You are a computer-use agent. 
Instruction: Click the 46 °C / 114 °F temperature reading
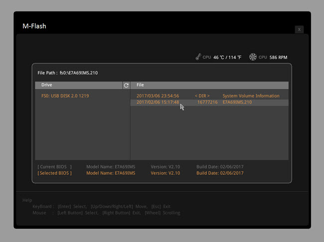click(227, 58)
